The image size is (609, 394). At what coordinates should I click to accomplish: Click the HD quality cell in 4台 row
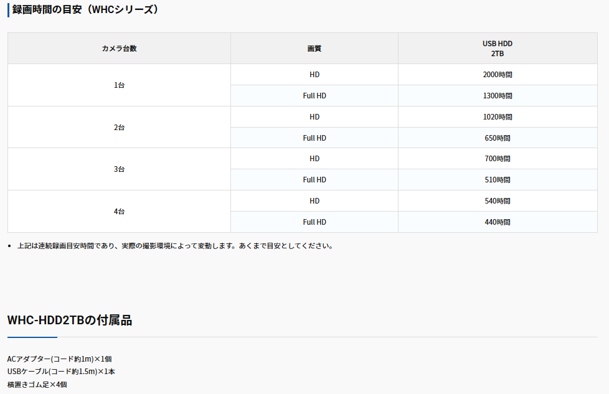[314, 200]
